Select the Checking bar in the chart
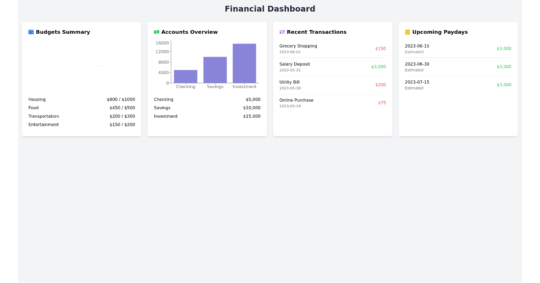The height and width of the screenshot is (283, 540). pos(185,76)
